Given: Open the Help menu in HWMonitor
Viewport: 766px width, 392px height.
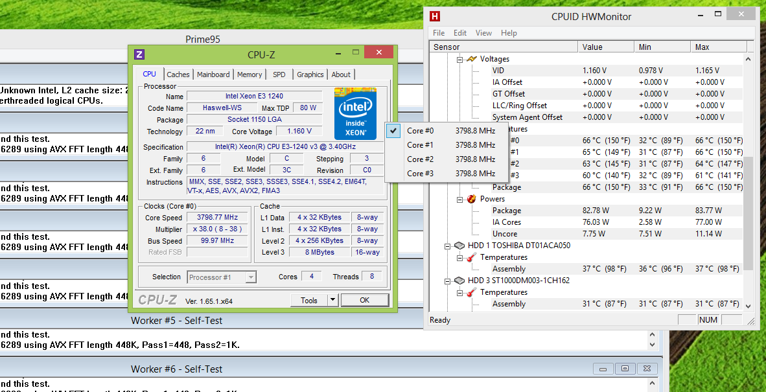Looking at the screenshot, I should [509, 32].
